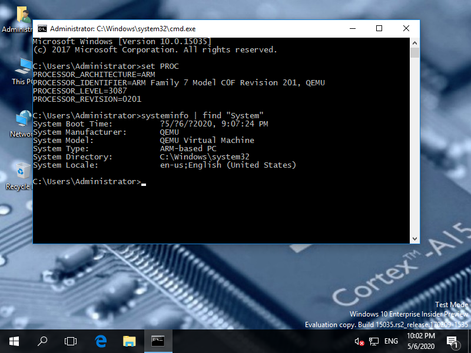Viewport: 471px width, 353px height.
Task: Open the network tray icon
Action: [x=374, y=342]
